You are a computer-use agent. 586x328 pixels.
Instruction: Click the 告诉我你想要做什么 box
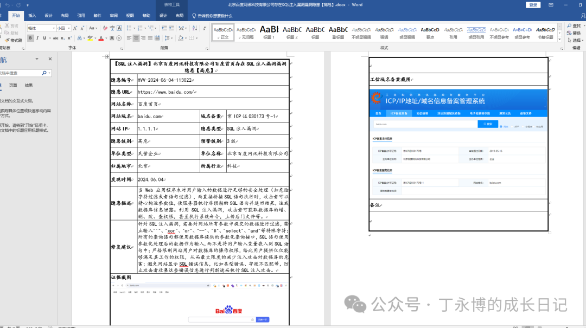[x=212, y=16]
